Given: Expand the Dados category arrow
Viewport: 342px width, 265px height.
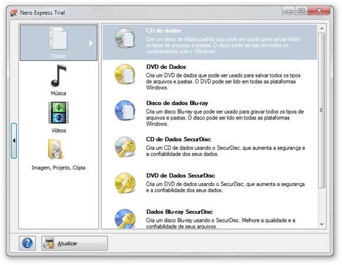Looking at the screenshot, I should pos(91,43).
